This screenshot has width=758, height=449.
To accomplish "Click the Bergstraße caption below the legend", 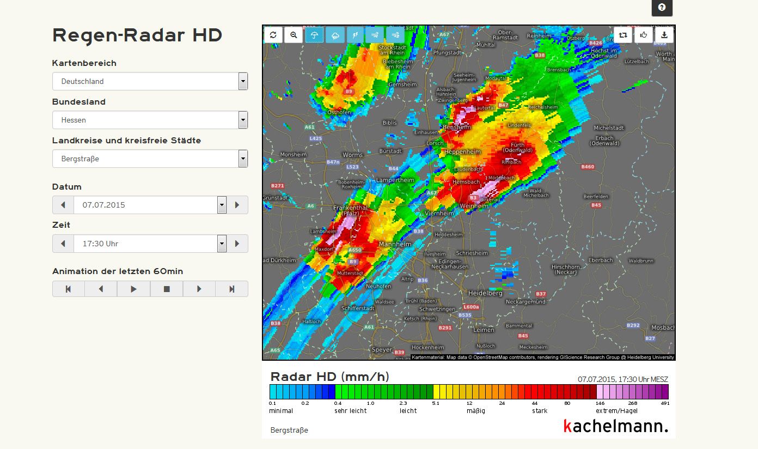I will click(289, 430).
